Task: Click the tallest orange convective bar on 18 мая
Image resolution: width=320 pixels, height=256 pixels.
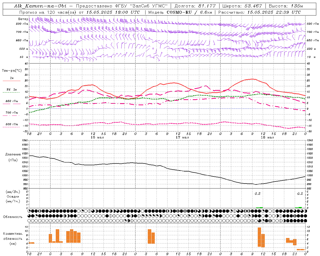Action: (x=259, y=237)
